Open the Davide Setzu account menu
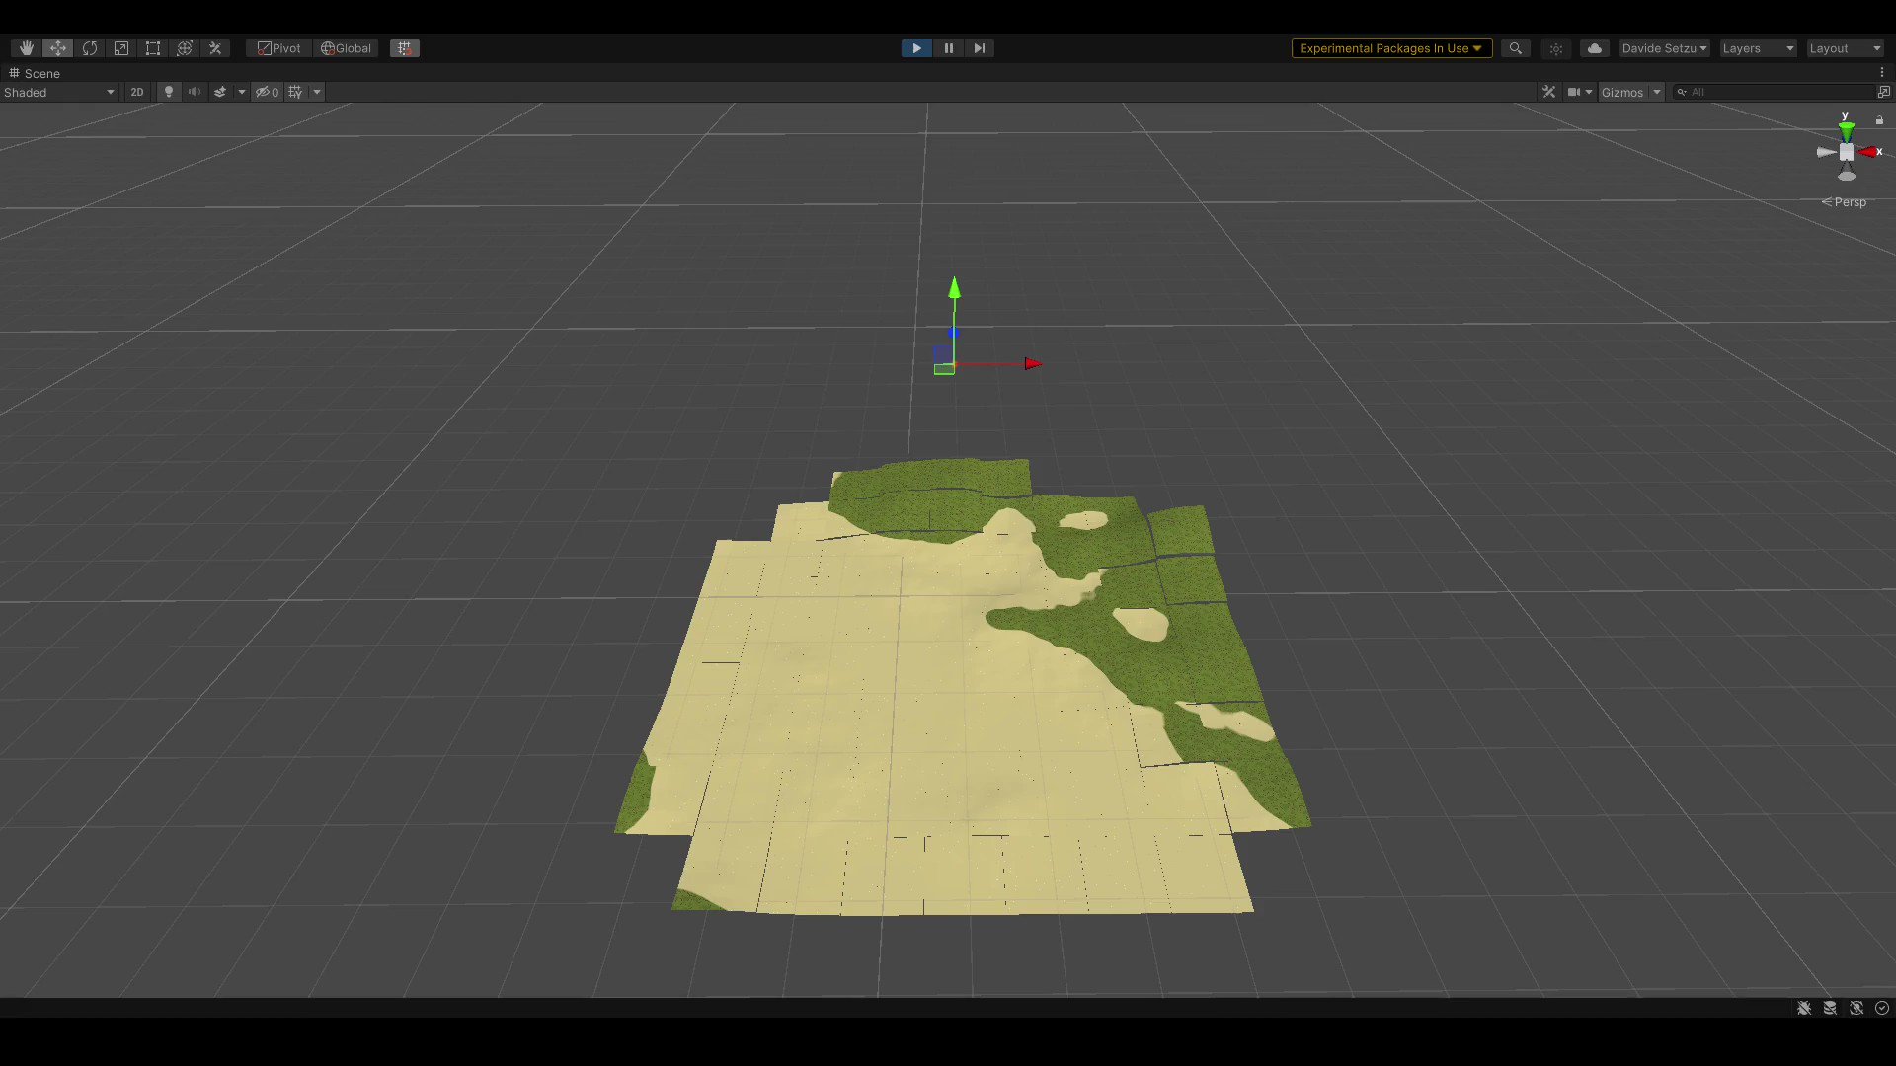Viewport: 1896px width, 1066px height. pos(1663,48)
